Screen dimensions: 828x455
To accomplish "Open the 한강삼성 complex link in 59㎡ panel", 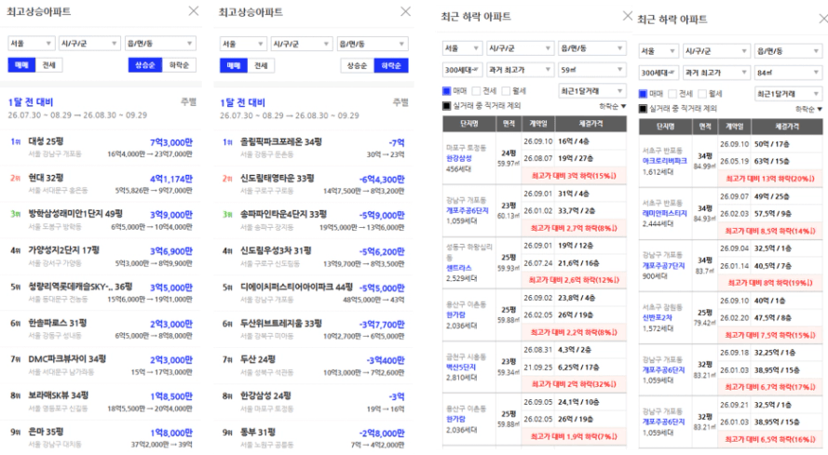I will pos(459,158).
